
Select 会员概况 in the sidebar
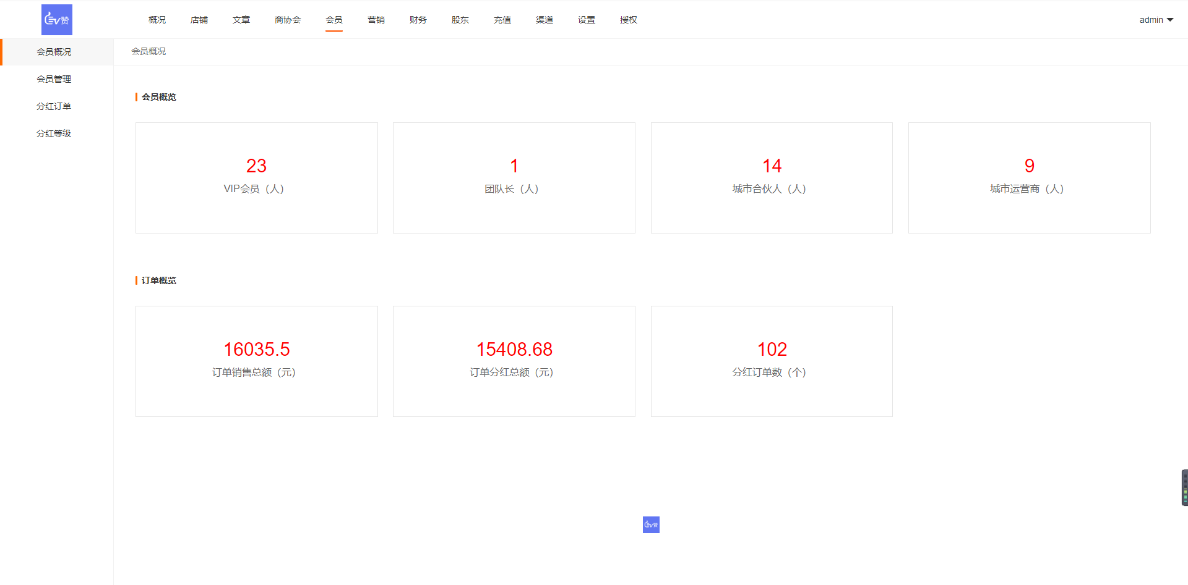pos(57,52)
